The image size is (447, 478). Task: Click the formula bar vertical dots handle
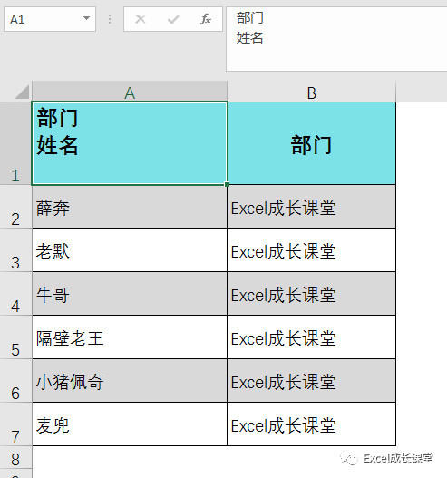[x=110, y=19]
